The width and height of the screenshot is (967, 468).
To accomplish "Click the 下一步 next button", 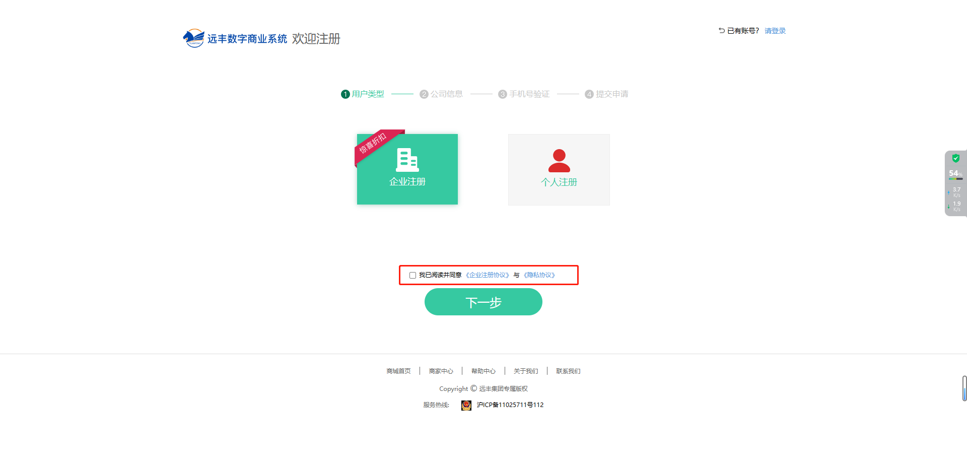I will [483, 302].
